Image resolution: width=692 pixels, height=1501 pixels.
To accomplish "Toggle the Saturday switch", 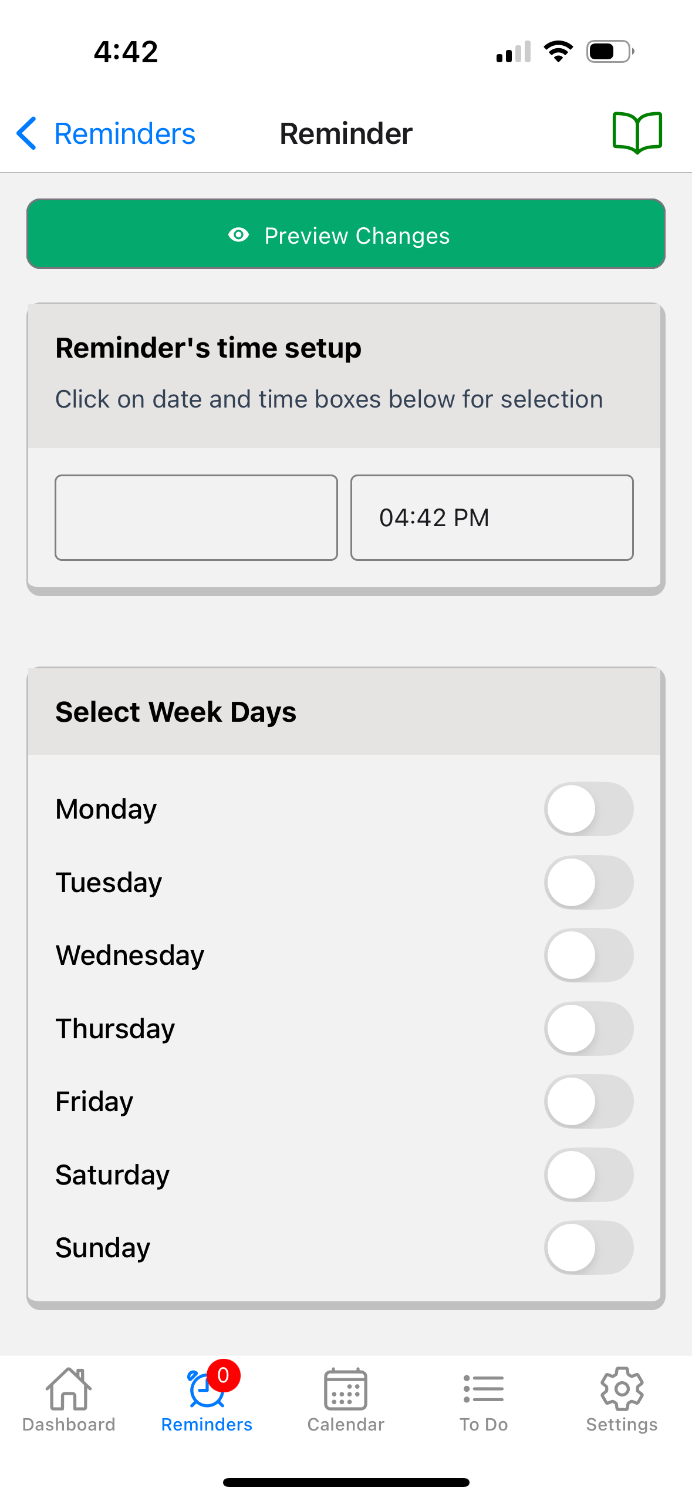I will pyautogui.click(x=589, y=1174).
